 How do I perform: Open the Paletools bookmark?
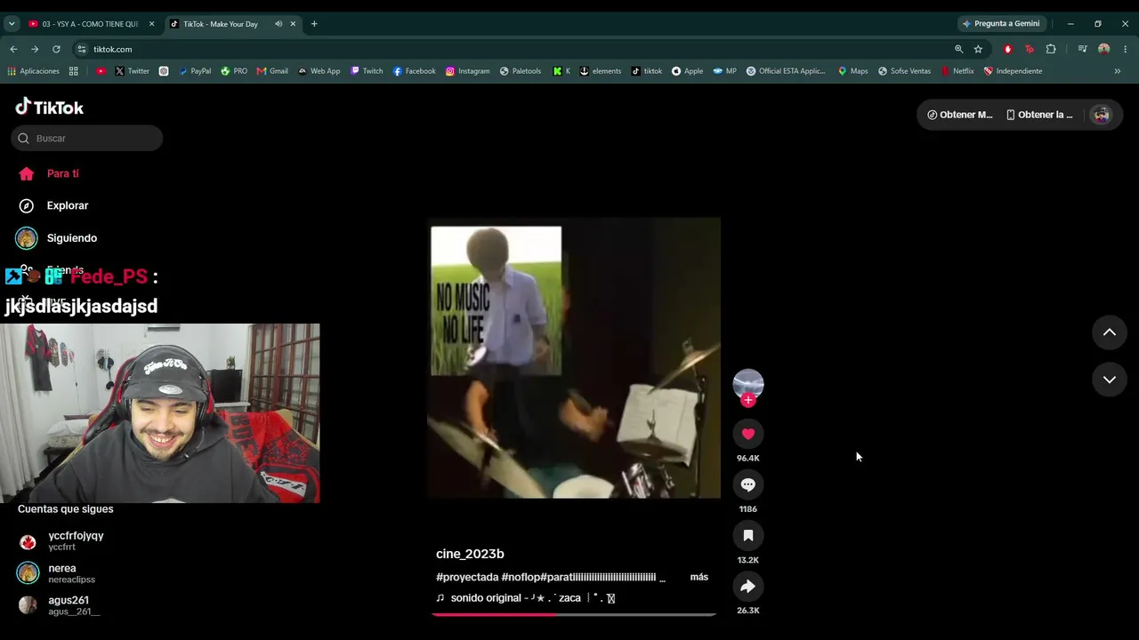point(520,71)
